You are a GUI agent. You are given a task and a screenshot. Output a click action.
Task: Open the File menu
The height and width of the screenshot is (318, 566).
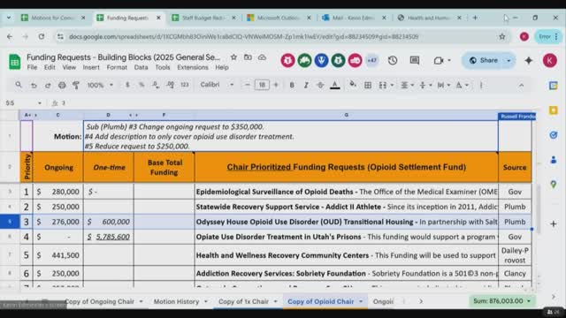[x=32, y=67]
